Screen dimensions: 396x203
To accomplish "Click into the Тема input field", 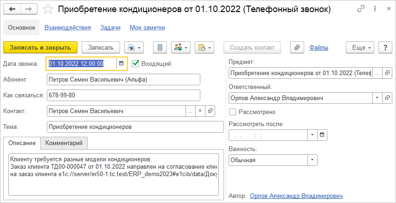I will coord(135,127).
